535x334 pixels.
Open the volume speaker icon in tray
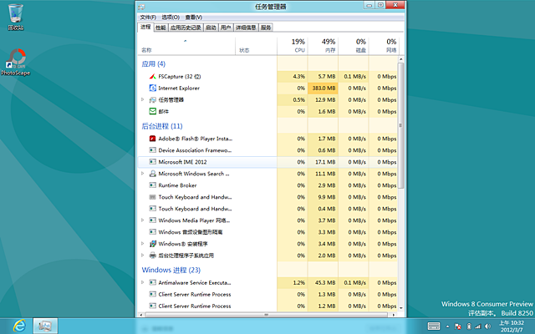pyautogui.click(x=487, y=326)
